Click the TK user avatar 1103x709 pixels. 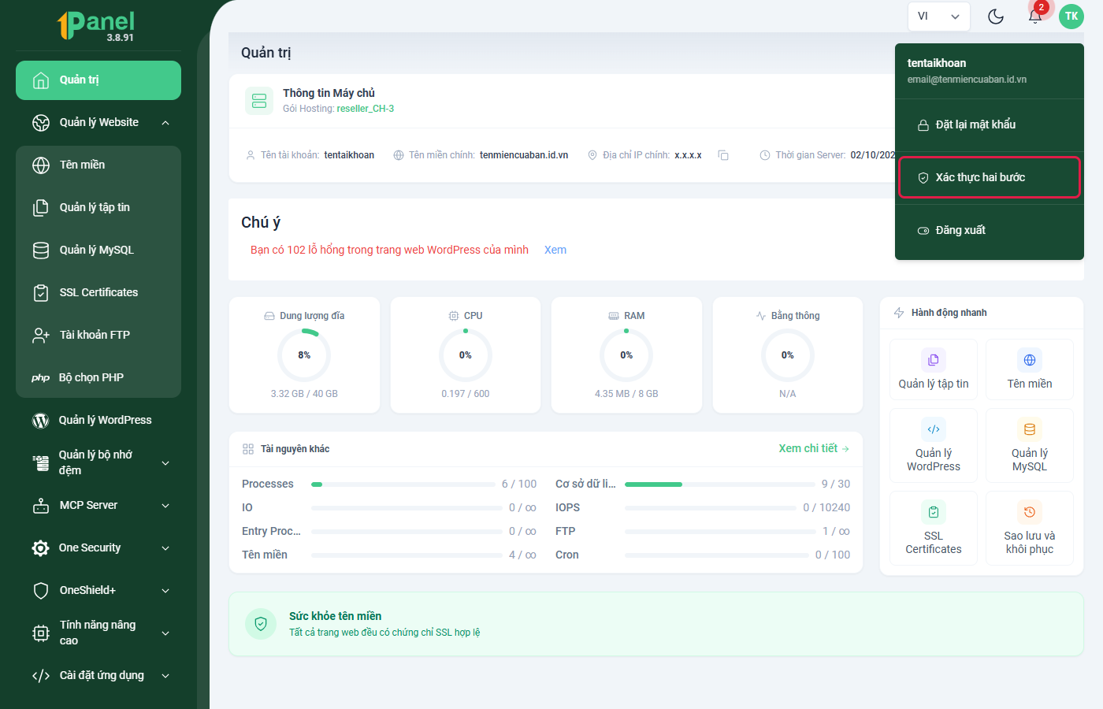coord(1071,17)
